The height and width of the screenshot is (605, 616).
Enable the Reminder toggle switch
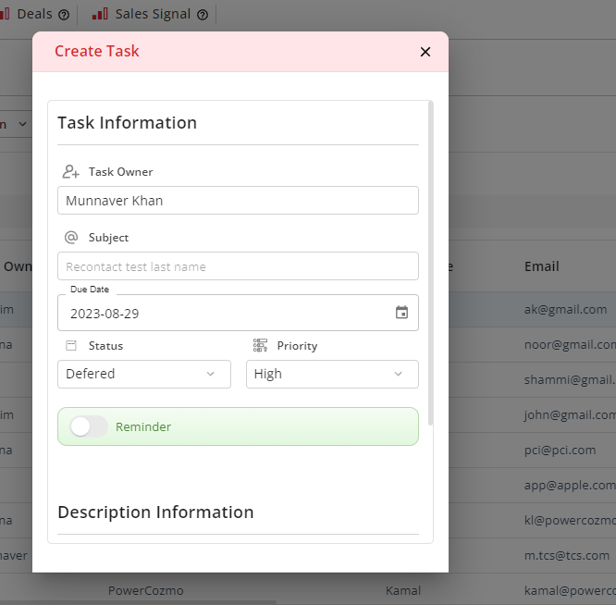point(90,426)
